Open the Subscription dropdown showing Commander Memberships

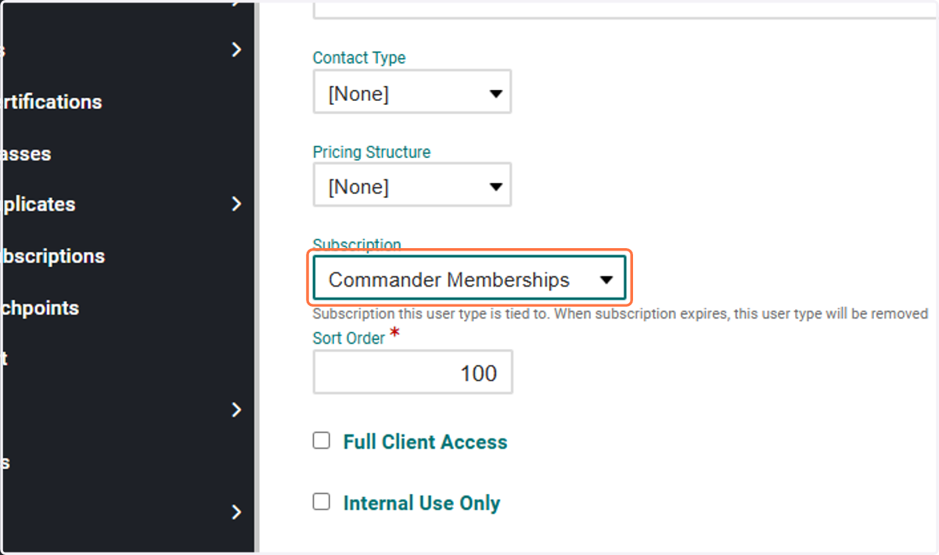469,279
